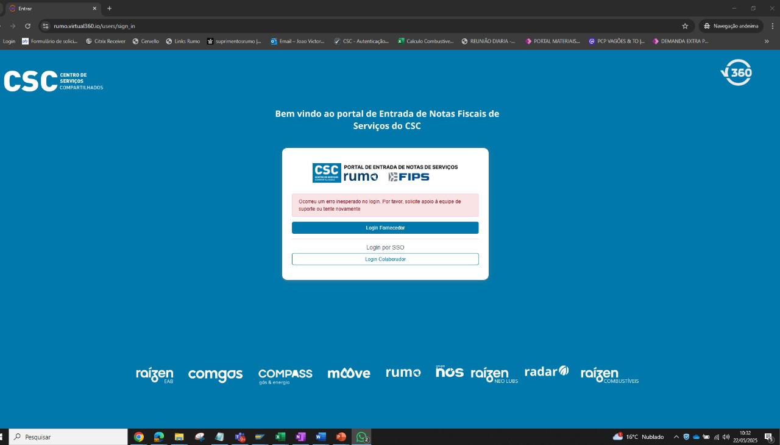This screenshot has width=780, height=445.
Task: Click the FIPS logo in login card
Action: 409,177
